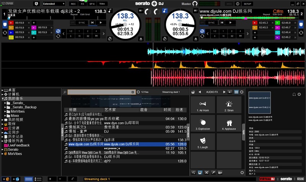The height and width of the screenshot is (182, 306).
Task: Open the Extended layout dropdown
Action: (54, 3)
